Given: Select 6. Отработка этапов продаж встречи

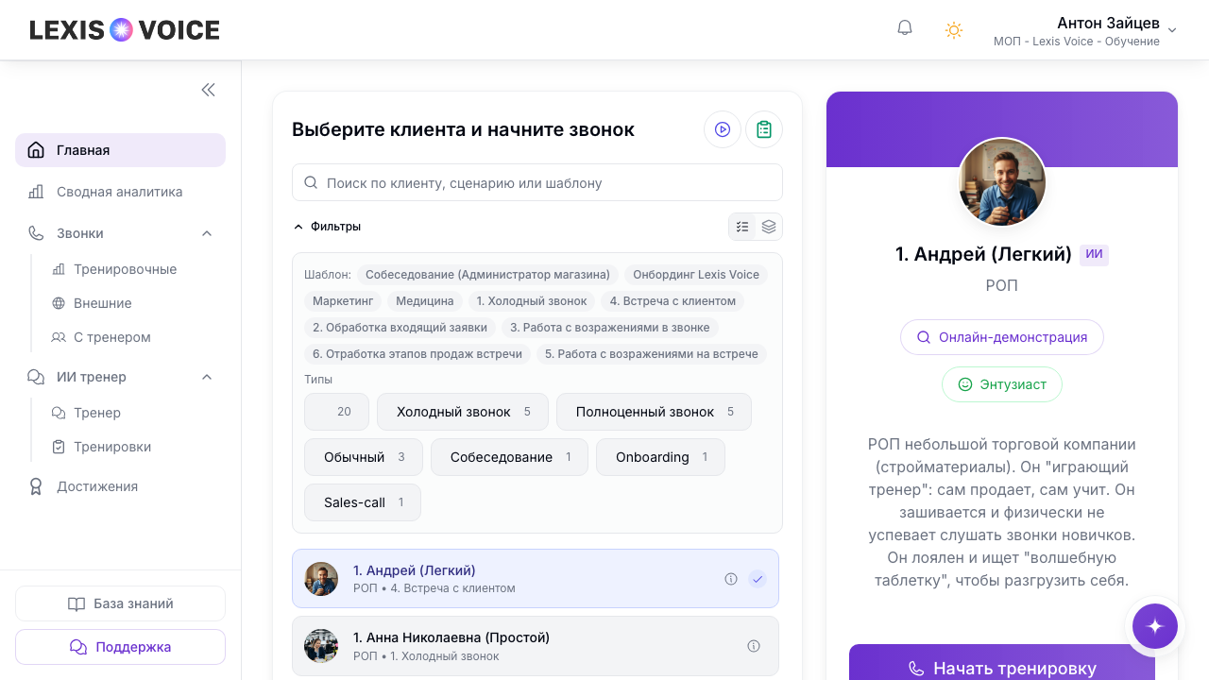Looking at the screenshot, I should pos(417,354).
